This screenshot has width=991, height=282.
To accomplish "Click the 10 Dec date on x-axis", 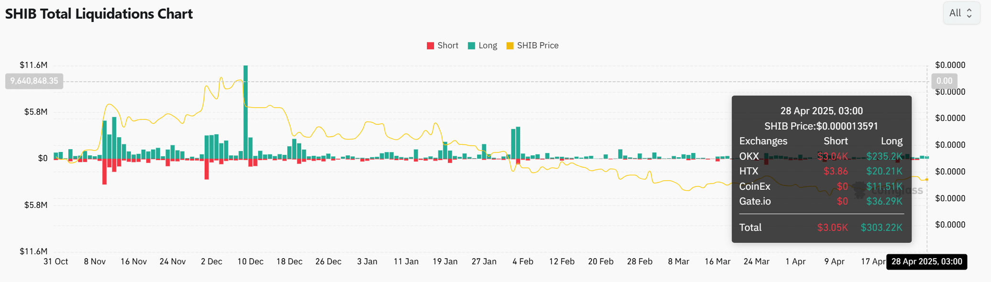I will click(x=250, y=262).
